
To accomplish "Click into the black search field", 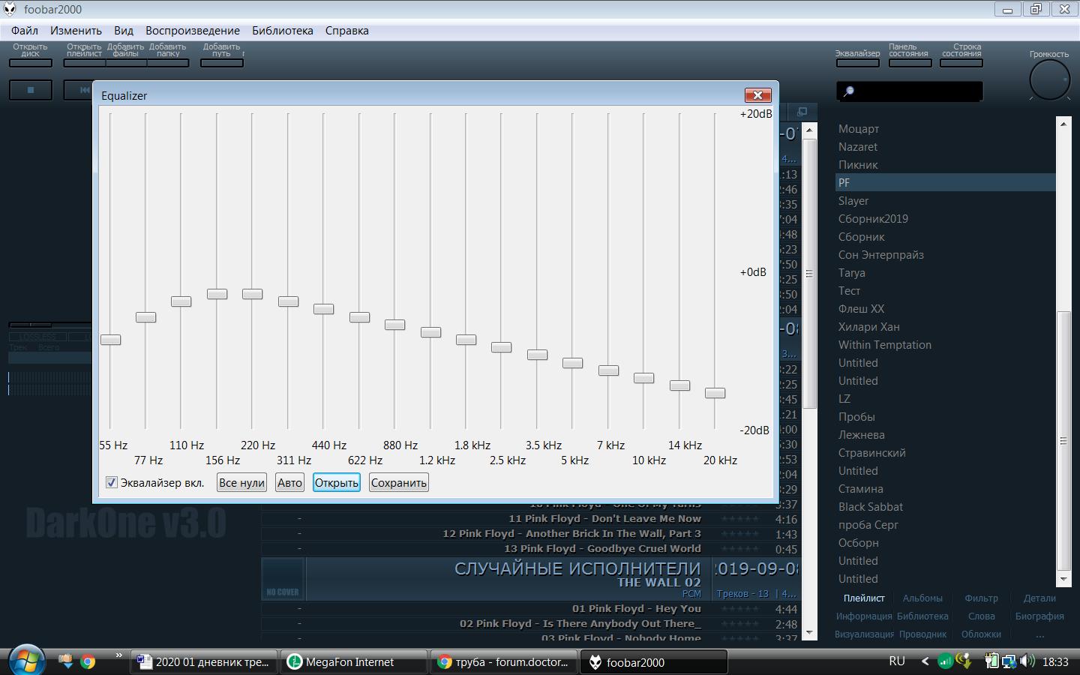I will [x=909, y=91].
